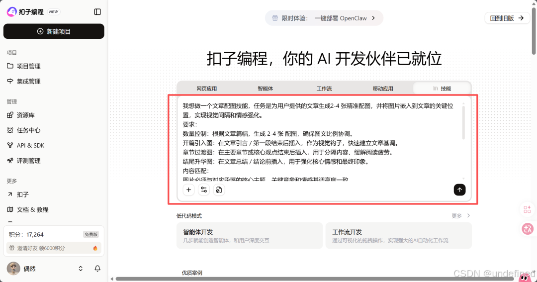Open the 扣子 external link

pyautogui.click(x=54, y=194)
